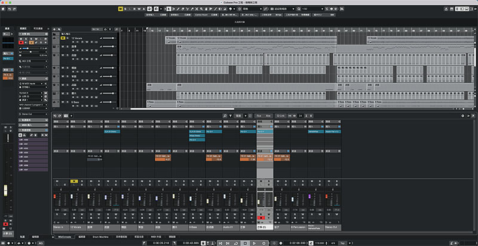Image resolution: width=478 pixels, height=246 pixels.
Task: Select the Zoom magnifier tool
Action: click(x=201, y=9)
